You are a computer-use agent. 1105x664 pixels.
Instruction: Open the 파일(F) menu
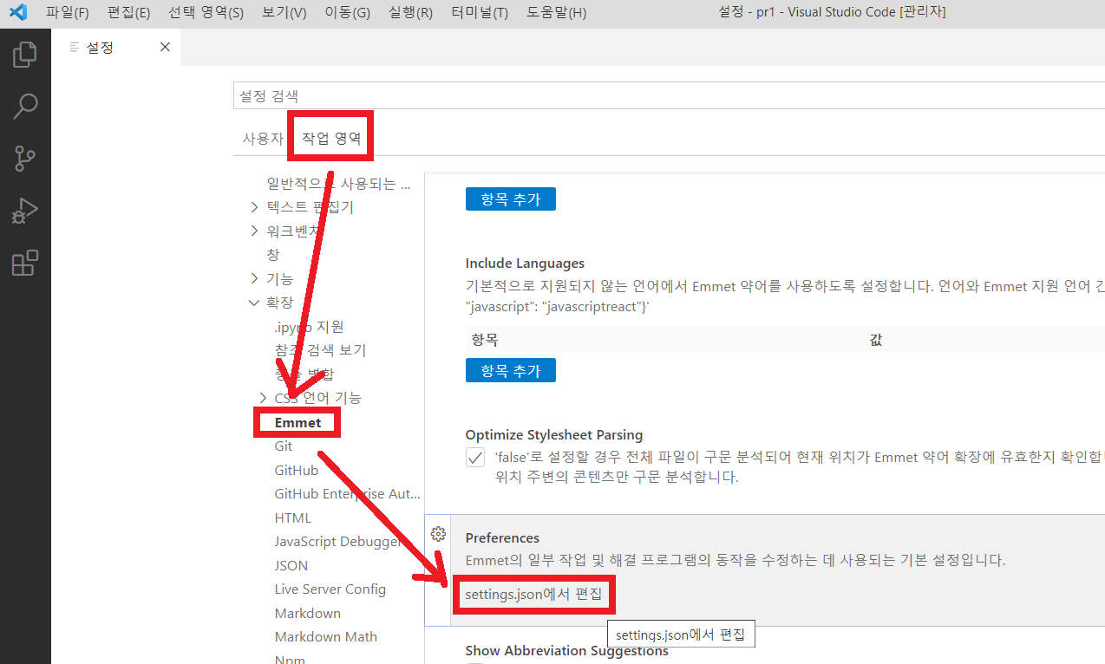(67, 12)
